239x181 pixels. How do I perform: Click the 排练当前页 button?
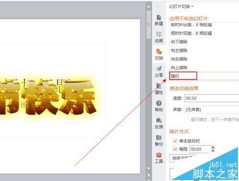point(183,158)
